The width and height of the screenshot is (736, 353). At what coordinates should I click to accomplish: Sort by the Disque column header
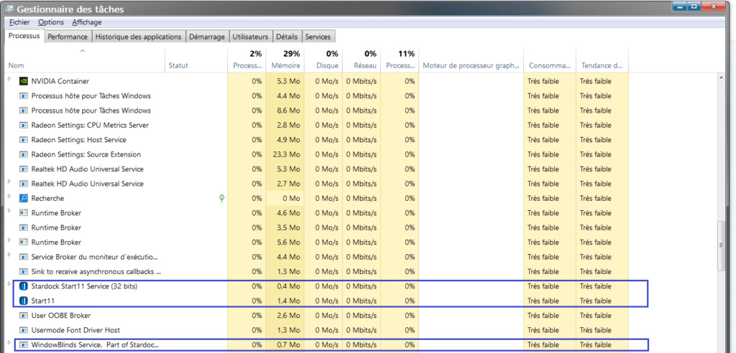coord(323,60)
